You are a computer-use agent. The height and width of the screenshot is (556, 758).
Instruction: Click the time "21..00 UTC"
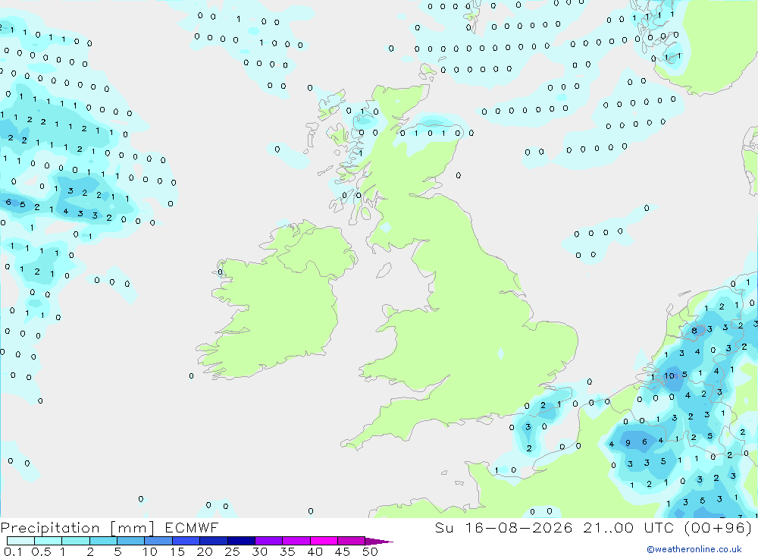click(628, 528)
